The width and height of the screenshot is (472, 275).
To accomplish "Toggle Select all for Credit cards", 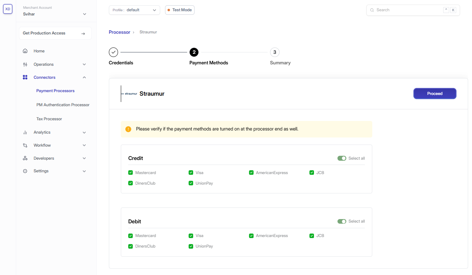I will pyautogui.click(x=342, y=158).
